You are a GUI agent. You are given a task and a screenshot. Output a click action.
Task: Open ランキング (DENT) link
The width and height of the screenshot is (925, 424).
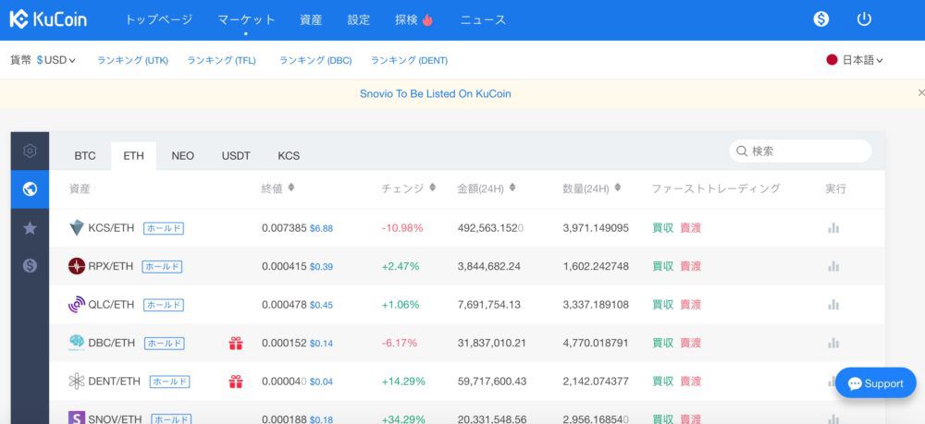click(409, 60)
